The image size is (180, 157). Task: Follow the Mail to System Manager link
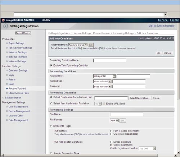(161, 26)
